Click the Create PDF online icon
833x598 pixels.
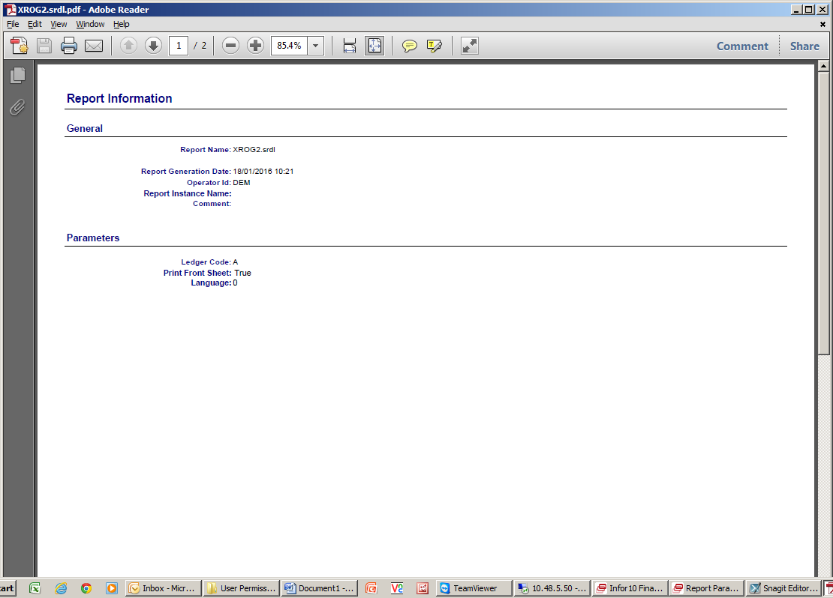tap(20, 46)
